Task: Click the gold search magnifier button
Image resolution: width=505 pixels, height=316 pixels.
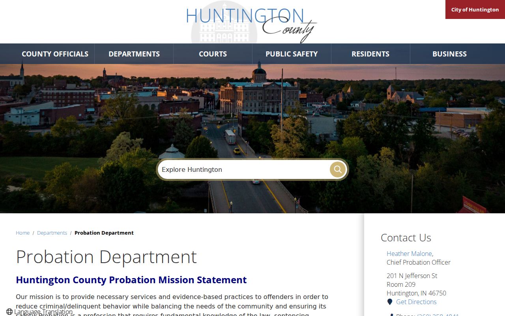Action: (x=338, y=169)
